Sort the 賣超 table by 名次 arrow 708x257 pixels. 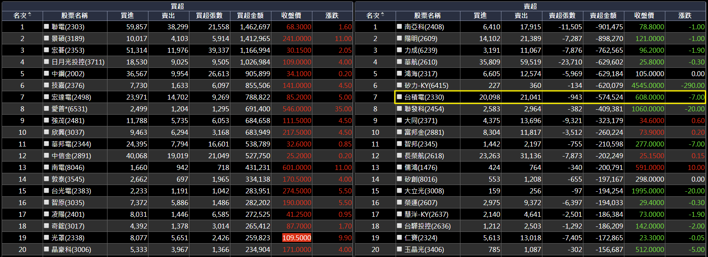tap(383, 15)
